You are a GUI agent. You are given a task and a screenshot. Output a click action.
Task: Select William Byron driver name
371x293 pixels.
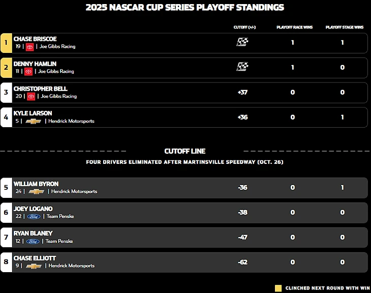(36, 184)
